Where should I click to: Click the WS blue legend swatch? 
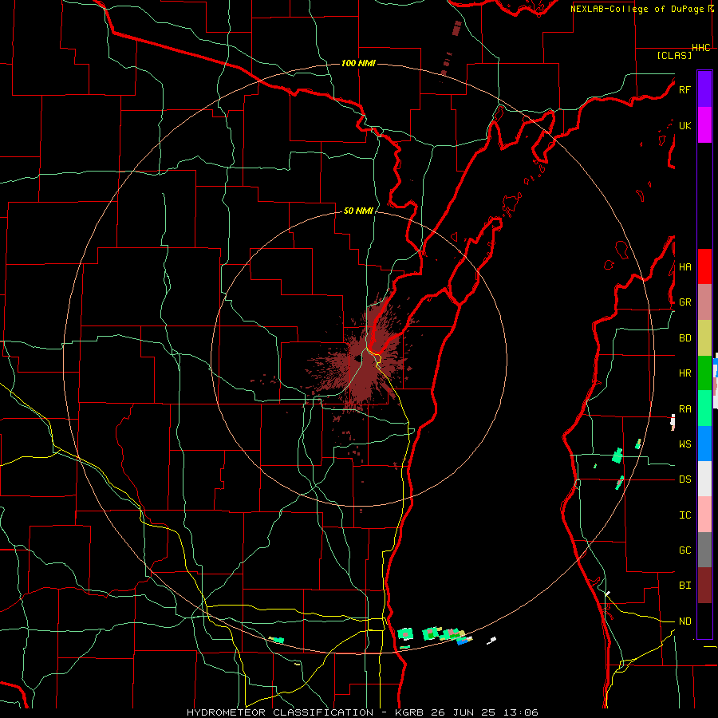pyautogui.click(x=704, y=444)
